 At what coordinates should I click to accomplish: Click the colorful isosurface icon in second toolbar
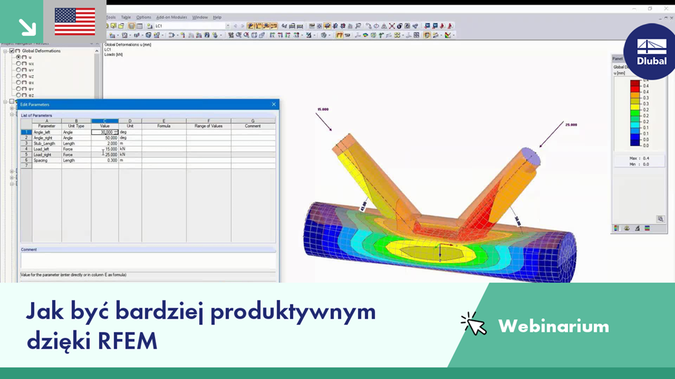(365, 35)
